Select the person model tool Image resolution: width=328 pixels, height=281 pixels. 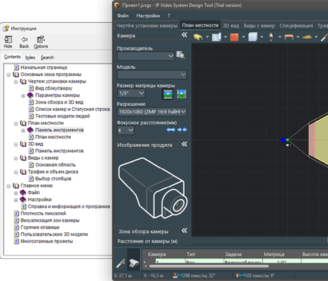click(271, 37)
